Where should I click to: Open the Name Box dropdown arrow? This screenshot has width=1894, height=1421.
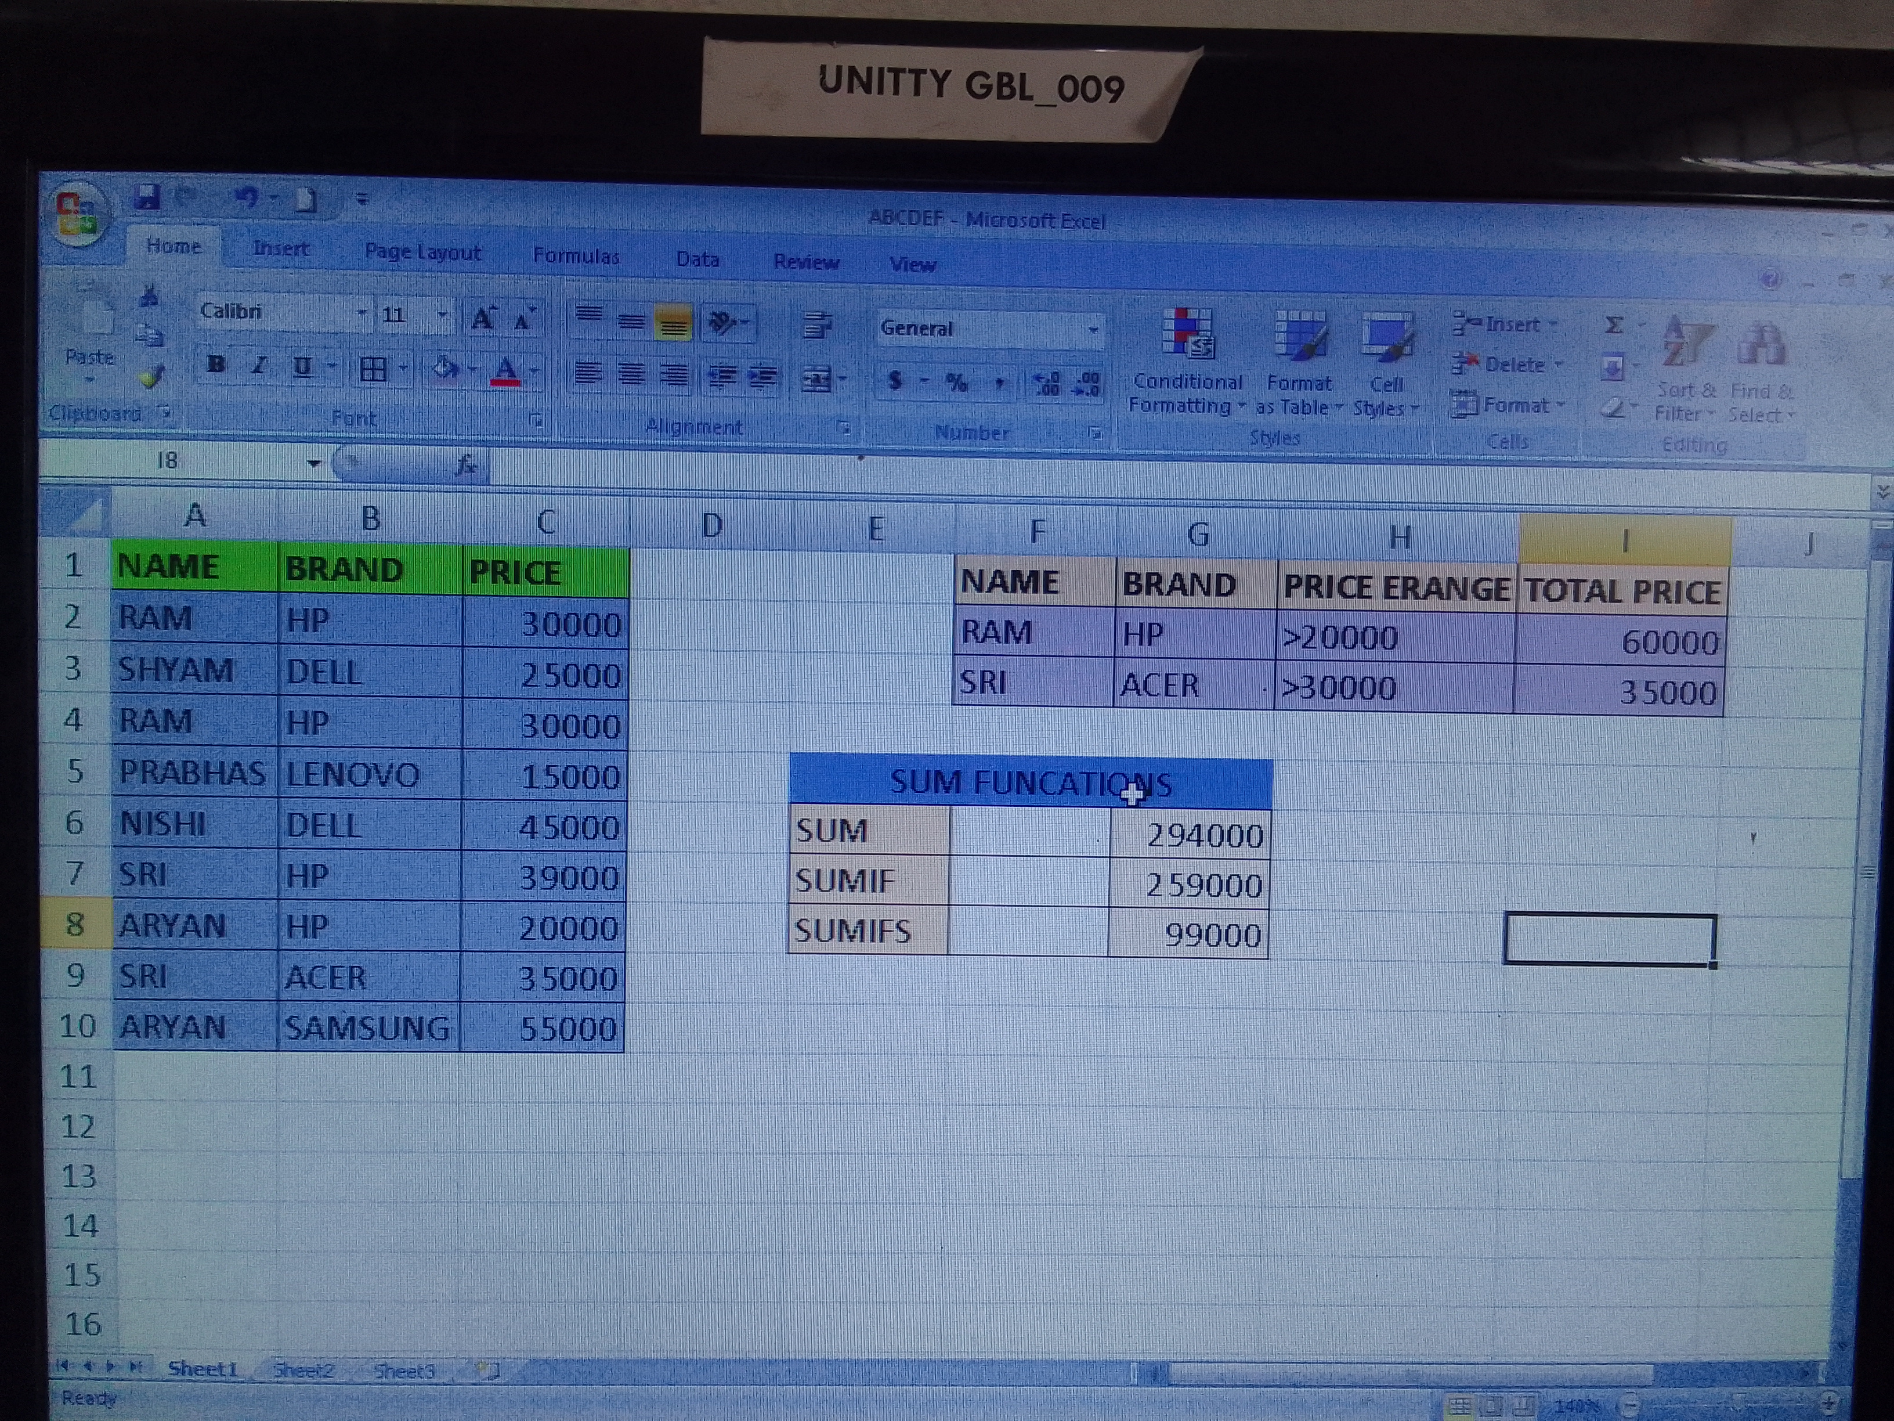coord(313,463)
